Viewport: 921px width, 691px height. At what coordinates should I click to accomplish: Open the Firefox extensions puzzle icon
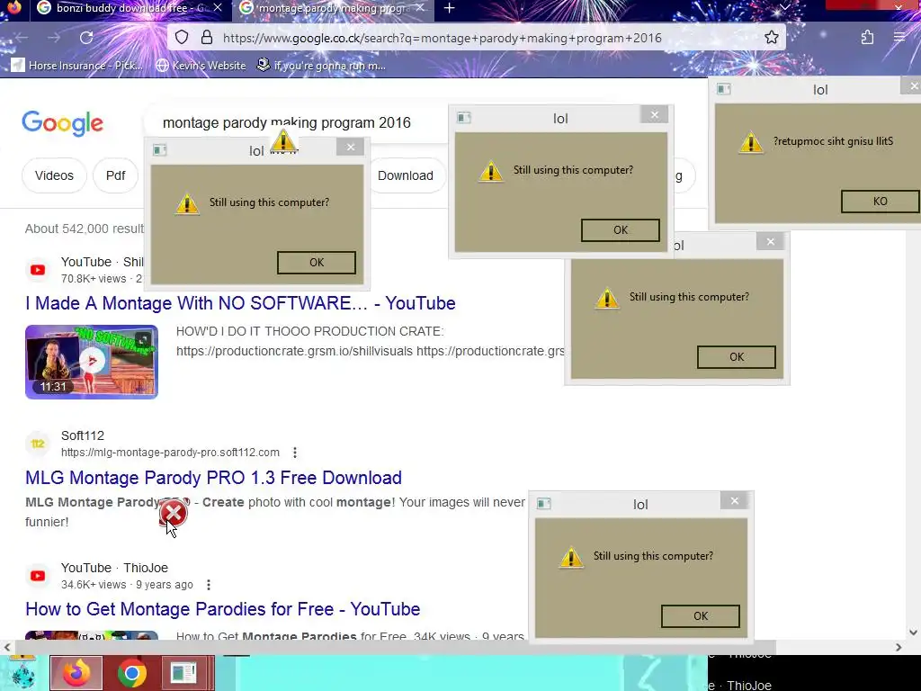click(x=868, y=38)
